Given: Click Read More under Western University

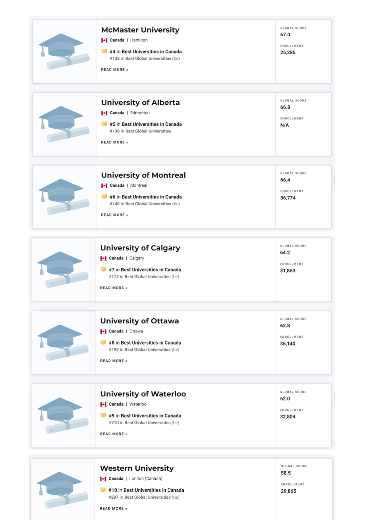Looking at the screenshot, I should [x=114, y=509].
